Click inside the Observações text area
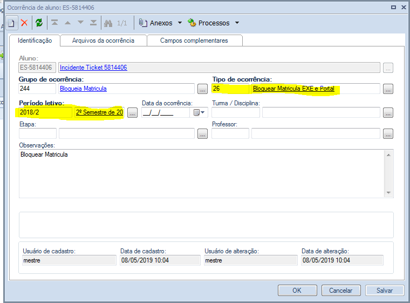This screenshot has height=303, width=410. [201, 173]
